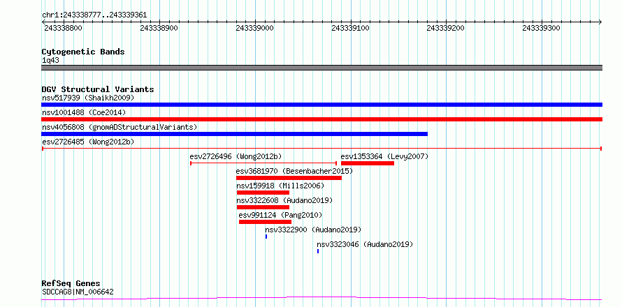Click the nsv4056808 gnomAD blue variant bar
This screenshot has height=307, width=622.
[234, 134]
